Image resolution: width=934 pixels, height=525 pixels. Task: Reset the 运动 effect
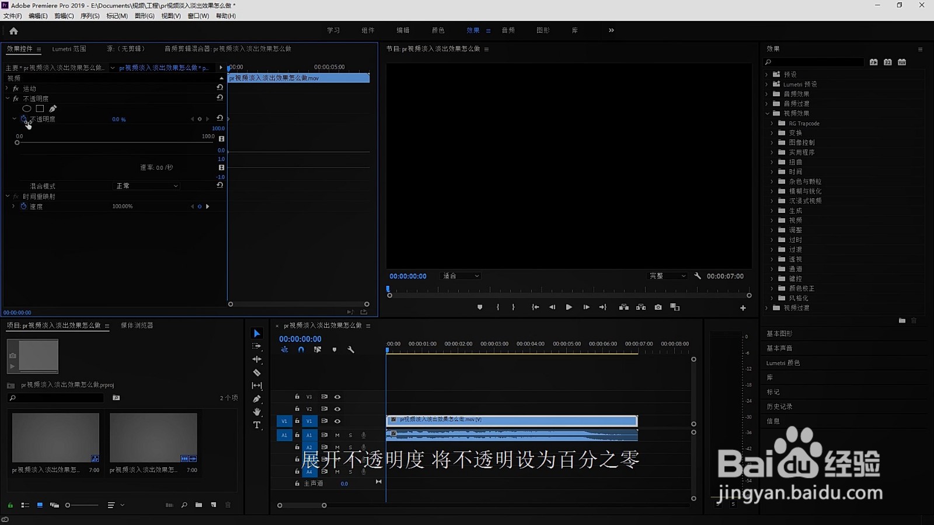[x=220, y=87]
